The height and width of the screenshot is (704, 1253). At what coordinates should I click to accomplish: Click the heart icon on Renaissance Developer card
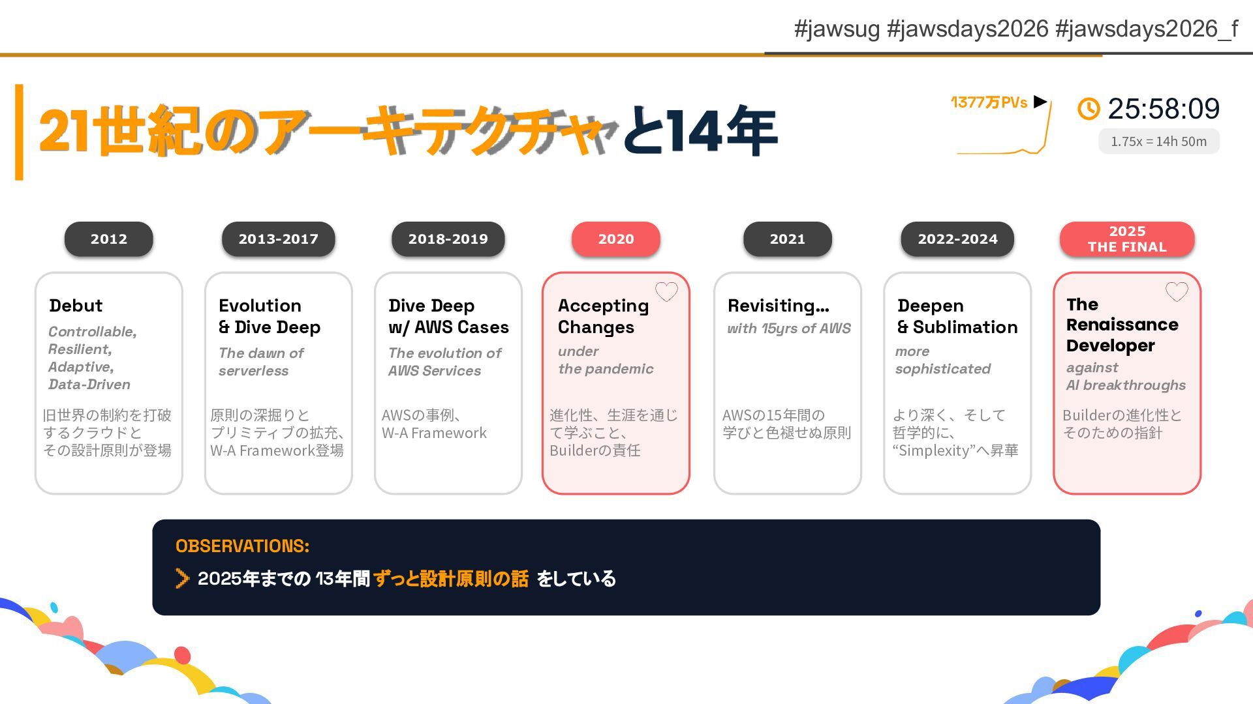tap(1177, 291)
